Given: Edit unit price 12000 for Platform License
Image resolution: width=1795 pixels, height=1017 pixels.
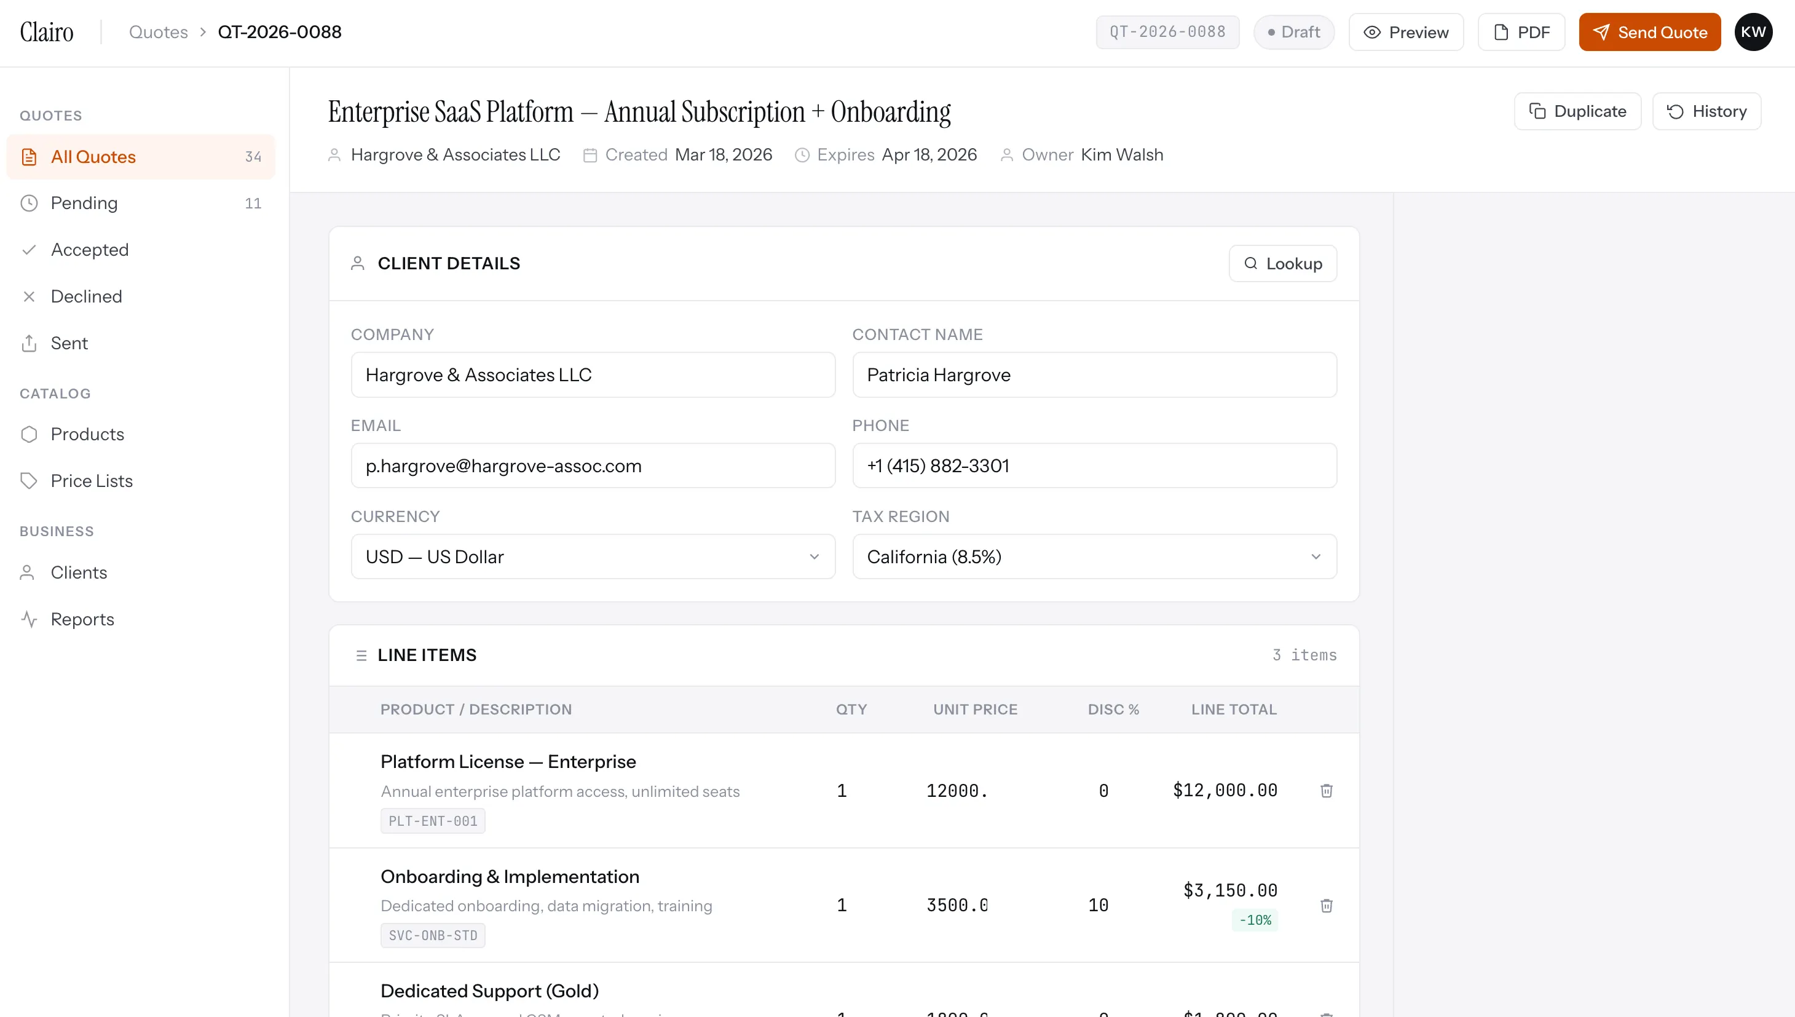Looking at the screenshot, I should (957, 791).
